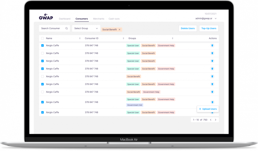
Task: Uncheck the first row's checkbox
Action: click(x=42, y=46)
